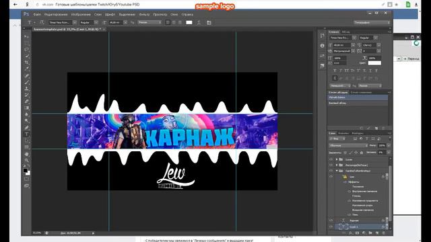Create a new group in Layers panel
This screenshot has width=431, height=242.
click(x=370, y=233)
